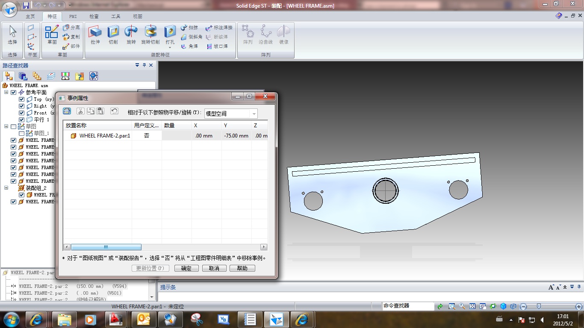Screen dimensions: 584x328
Task: Select the 切削 cutout tool
Action: coord(113,35)
